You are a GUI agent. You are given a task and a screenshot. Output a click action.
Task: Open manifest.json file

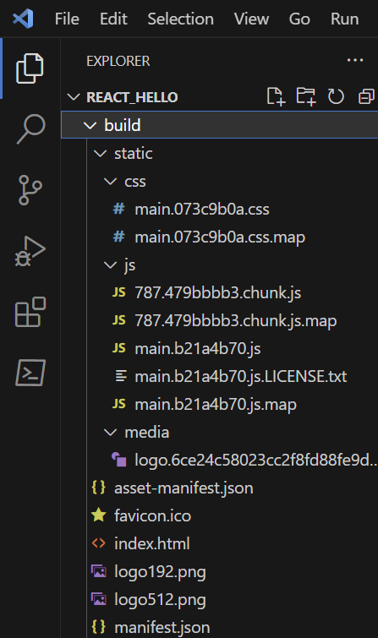(162, 627)
